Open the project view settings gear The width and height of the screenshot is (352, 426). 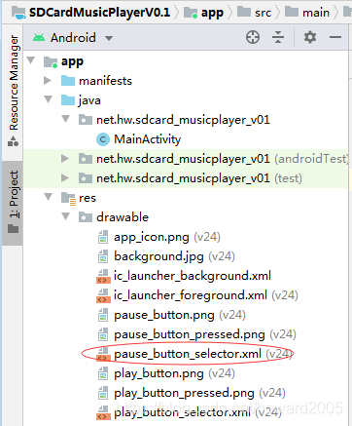coord(310,37)
